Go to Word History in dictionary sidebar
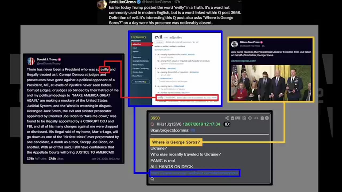Viewport: 342px width, 192px height. point(138,65)
